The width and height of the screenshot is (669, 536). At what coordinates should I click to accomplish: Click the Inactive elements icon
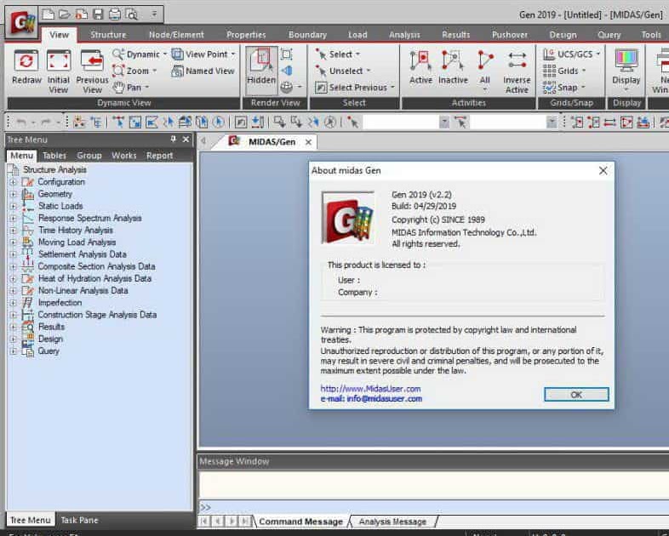click(453, 60)
